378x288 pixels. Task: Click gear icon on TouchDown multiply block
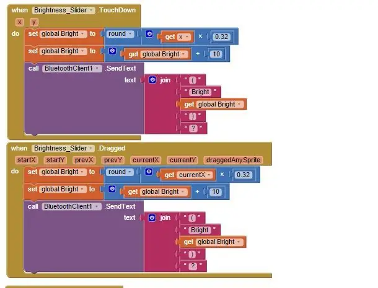(x=149, y=33)
